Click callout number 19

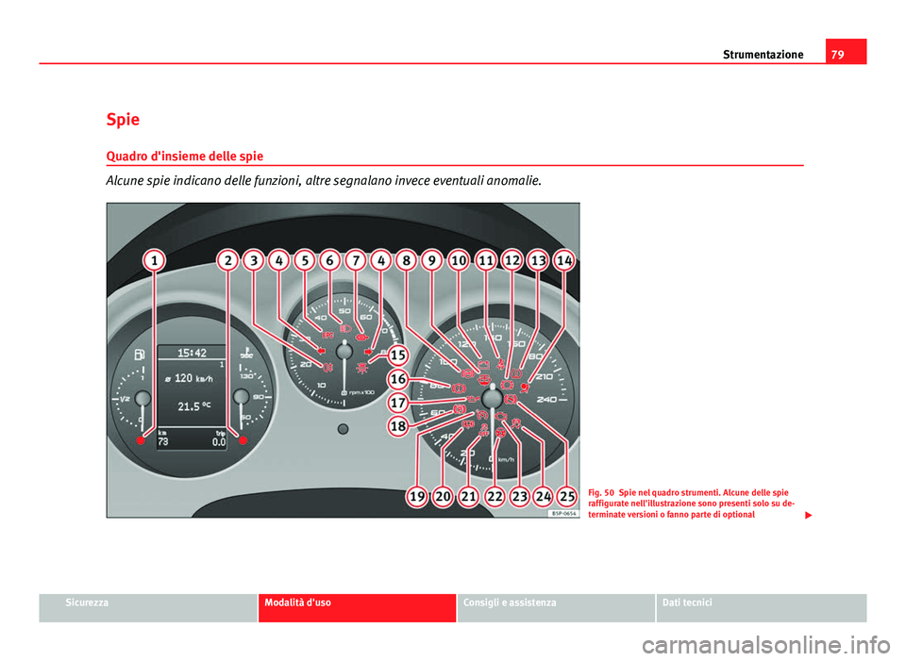417,497
